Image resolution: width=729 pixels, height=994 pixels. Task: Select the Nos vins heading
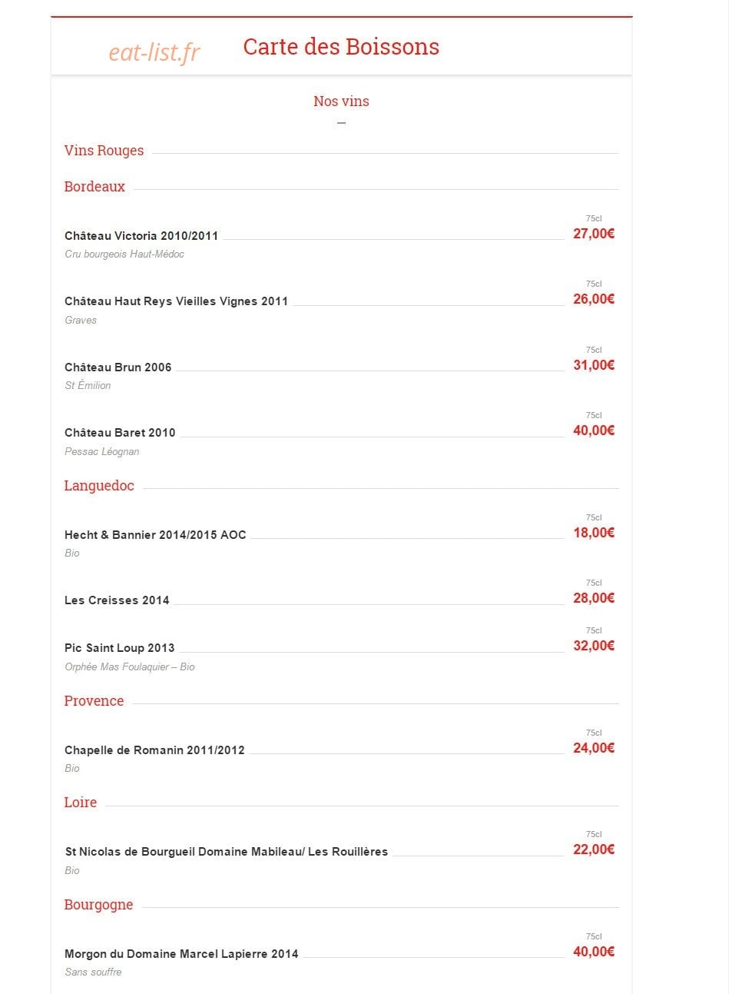[x=341, y=101]
